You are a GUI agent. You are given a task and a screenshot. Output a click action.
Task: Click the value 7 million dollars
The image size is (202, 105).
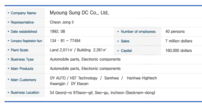(179, 41)
